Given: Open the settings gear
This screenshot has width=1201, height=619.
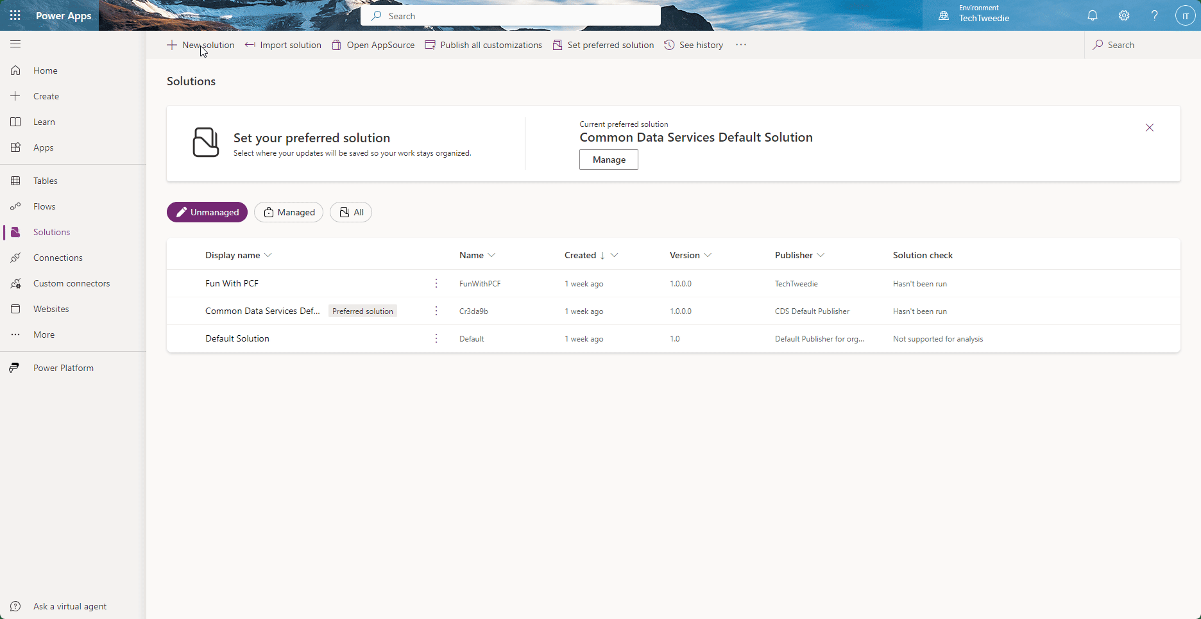Looking at the screenshot, I should (x=1123, y=15).
